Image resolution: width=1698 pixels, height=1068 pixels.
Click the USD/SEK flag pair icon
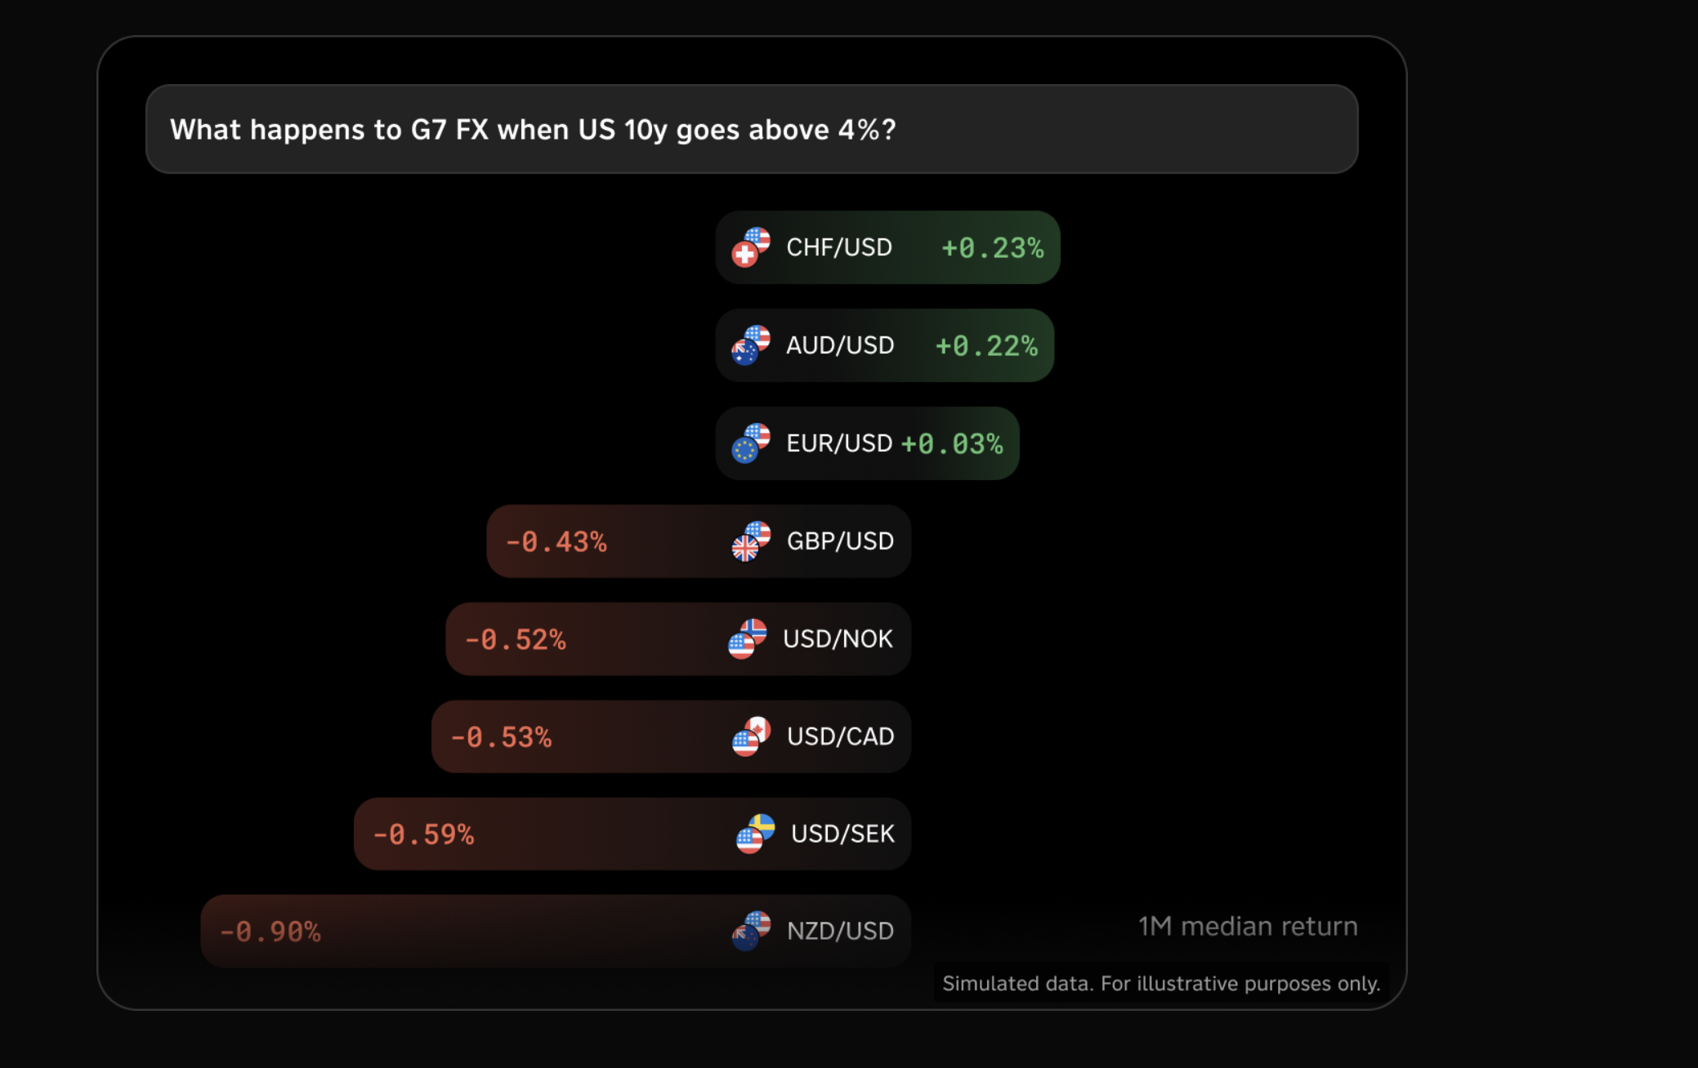coord(755,834)
